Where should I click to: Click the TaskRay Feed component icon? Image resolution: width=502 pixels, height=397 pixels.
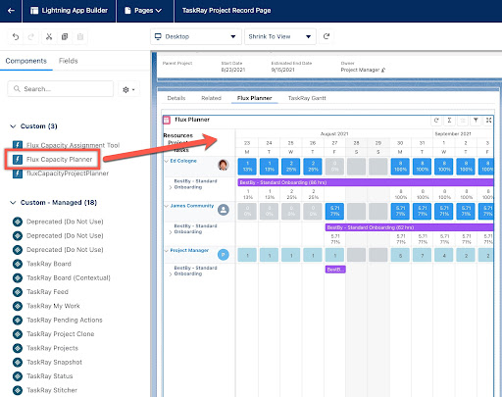(18, 292)
